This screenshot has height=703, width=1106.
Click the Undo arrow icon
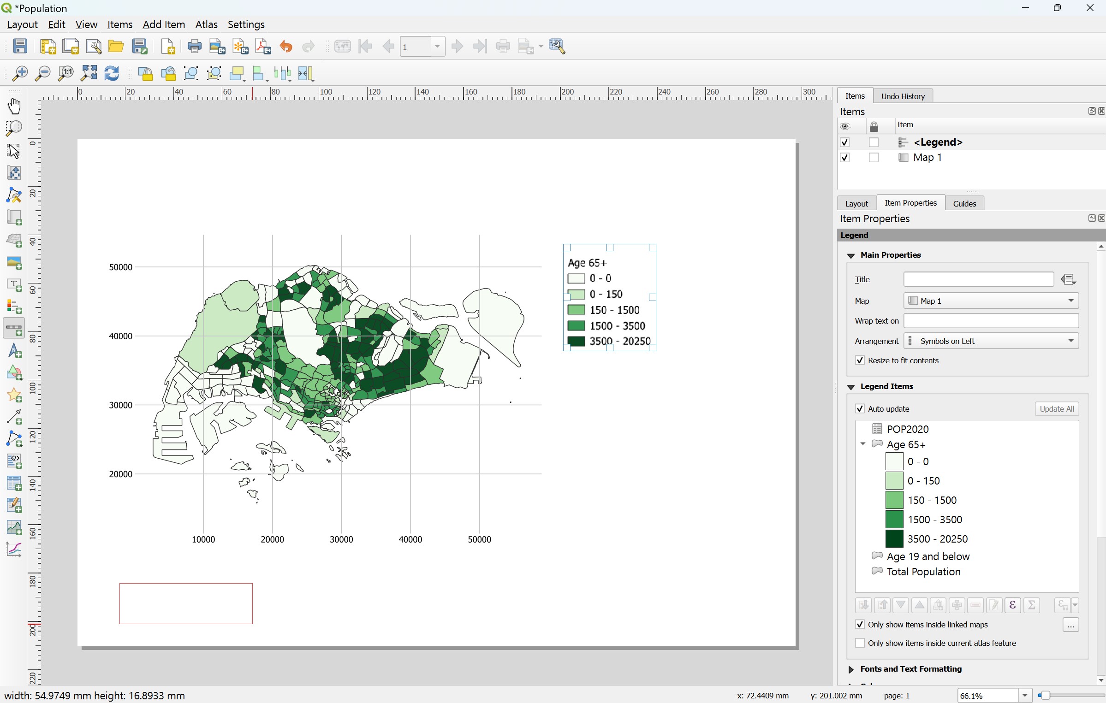point(286,46)
